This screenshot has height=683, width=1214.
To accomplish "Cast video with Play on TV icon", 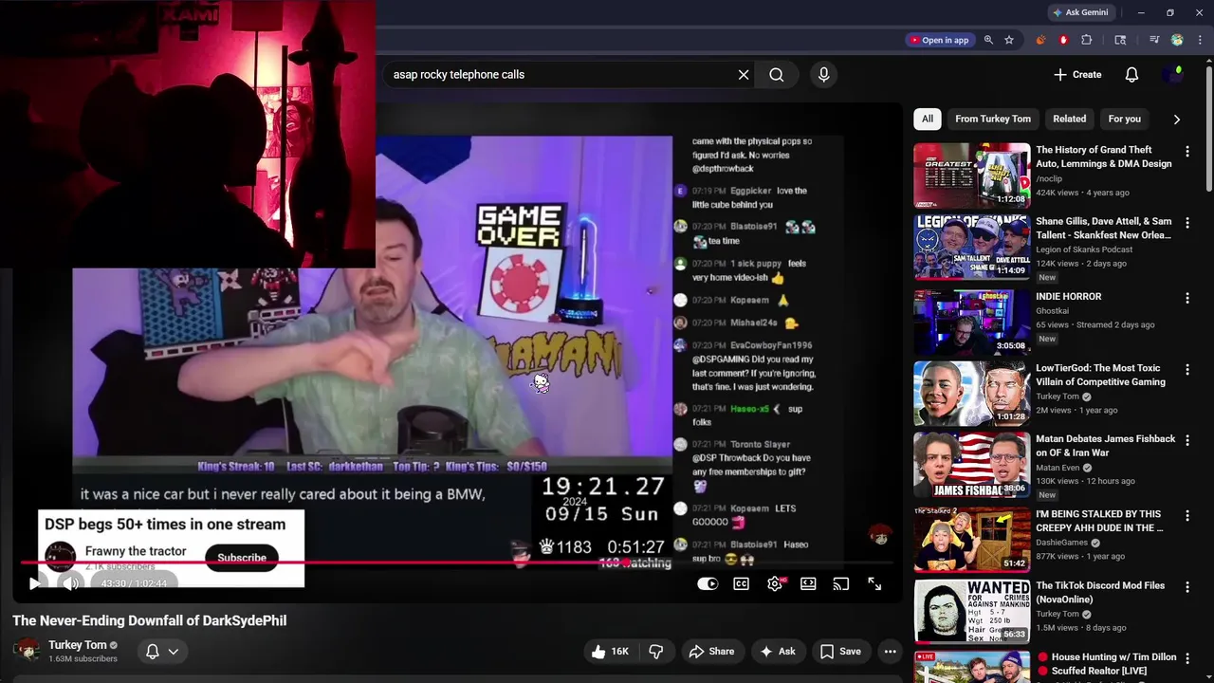I will tap(841, 584).
